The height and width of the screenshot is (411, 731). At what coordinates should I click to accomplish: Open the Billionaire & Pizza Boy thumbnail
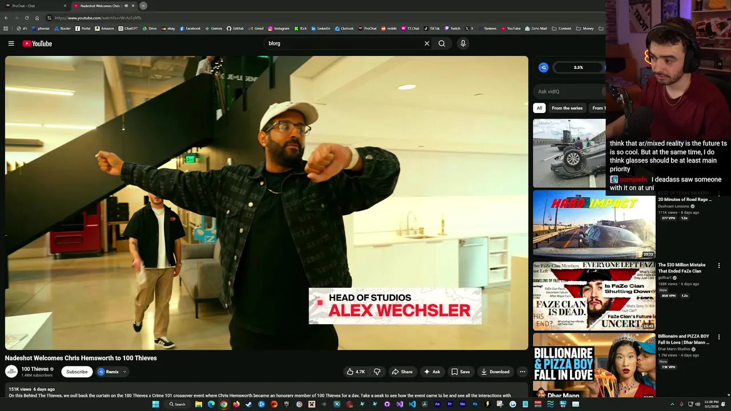point(594,366)
